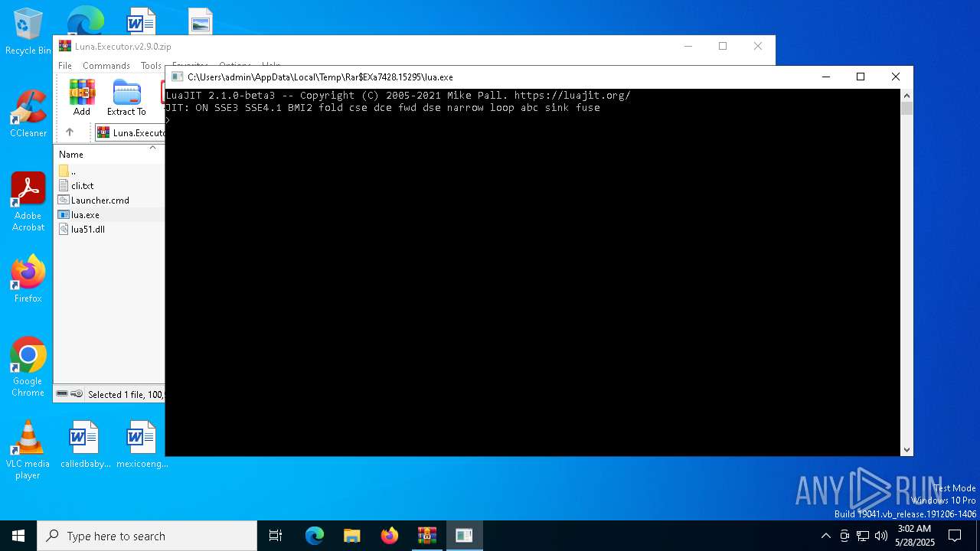The width and height of the screenshot is (980, 551).
Task: Open Task View on the taskbar
Action: 276,536
